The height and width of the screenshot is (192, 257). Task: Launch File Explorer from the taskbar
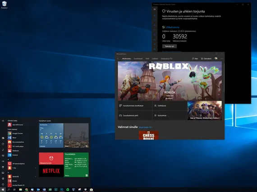click(x=20, y=190)
